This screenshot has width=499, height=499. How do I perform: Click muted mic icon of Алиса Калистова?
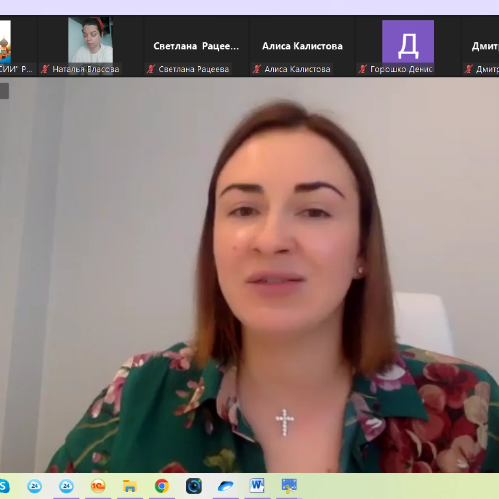point(257,69)
